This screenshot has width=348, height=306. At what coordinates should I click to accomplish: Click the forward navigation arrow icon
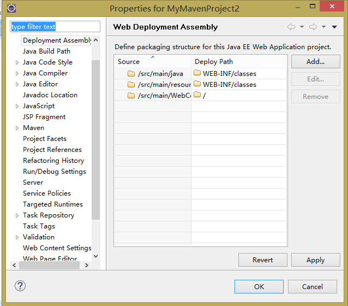pyautogui.click(x=313, y=27)
